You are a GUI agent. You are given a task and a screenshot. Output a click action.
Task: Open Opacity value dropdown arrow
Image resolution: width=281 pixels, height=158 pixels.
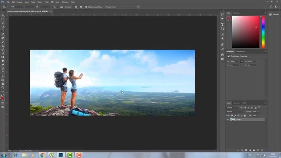point(259,111)
